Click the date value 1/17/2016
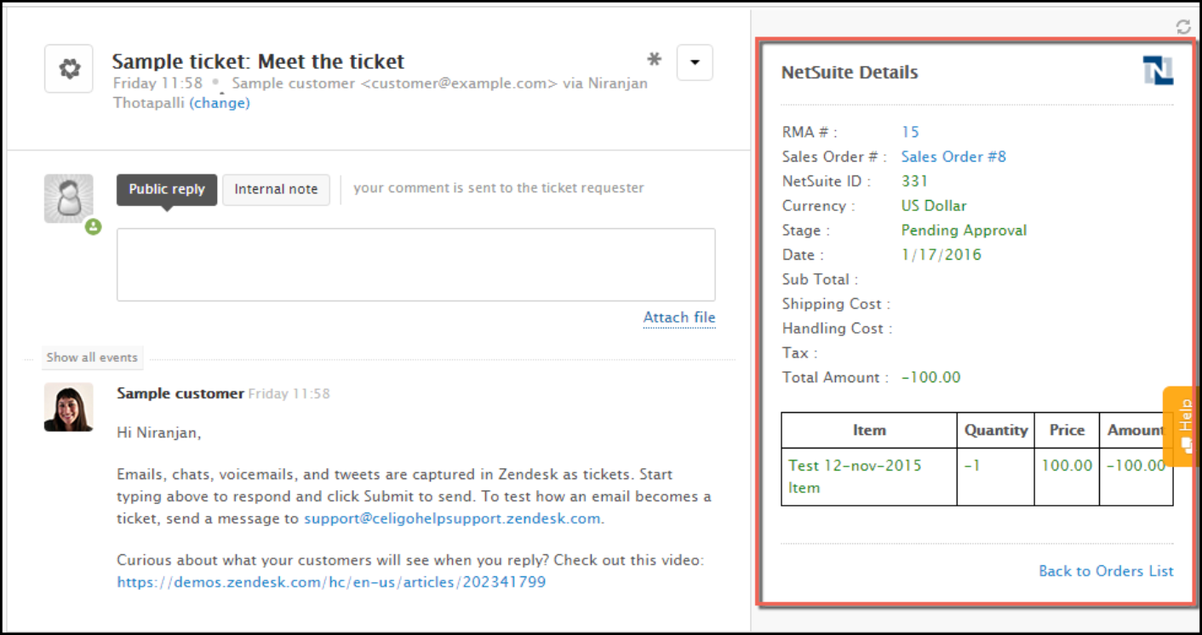 [942, 255]
